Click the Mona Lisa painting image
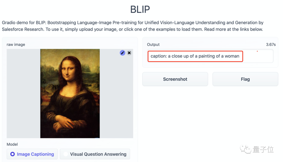 coord(70,93)
